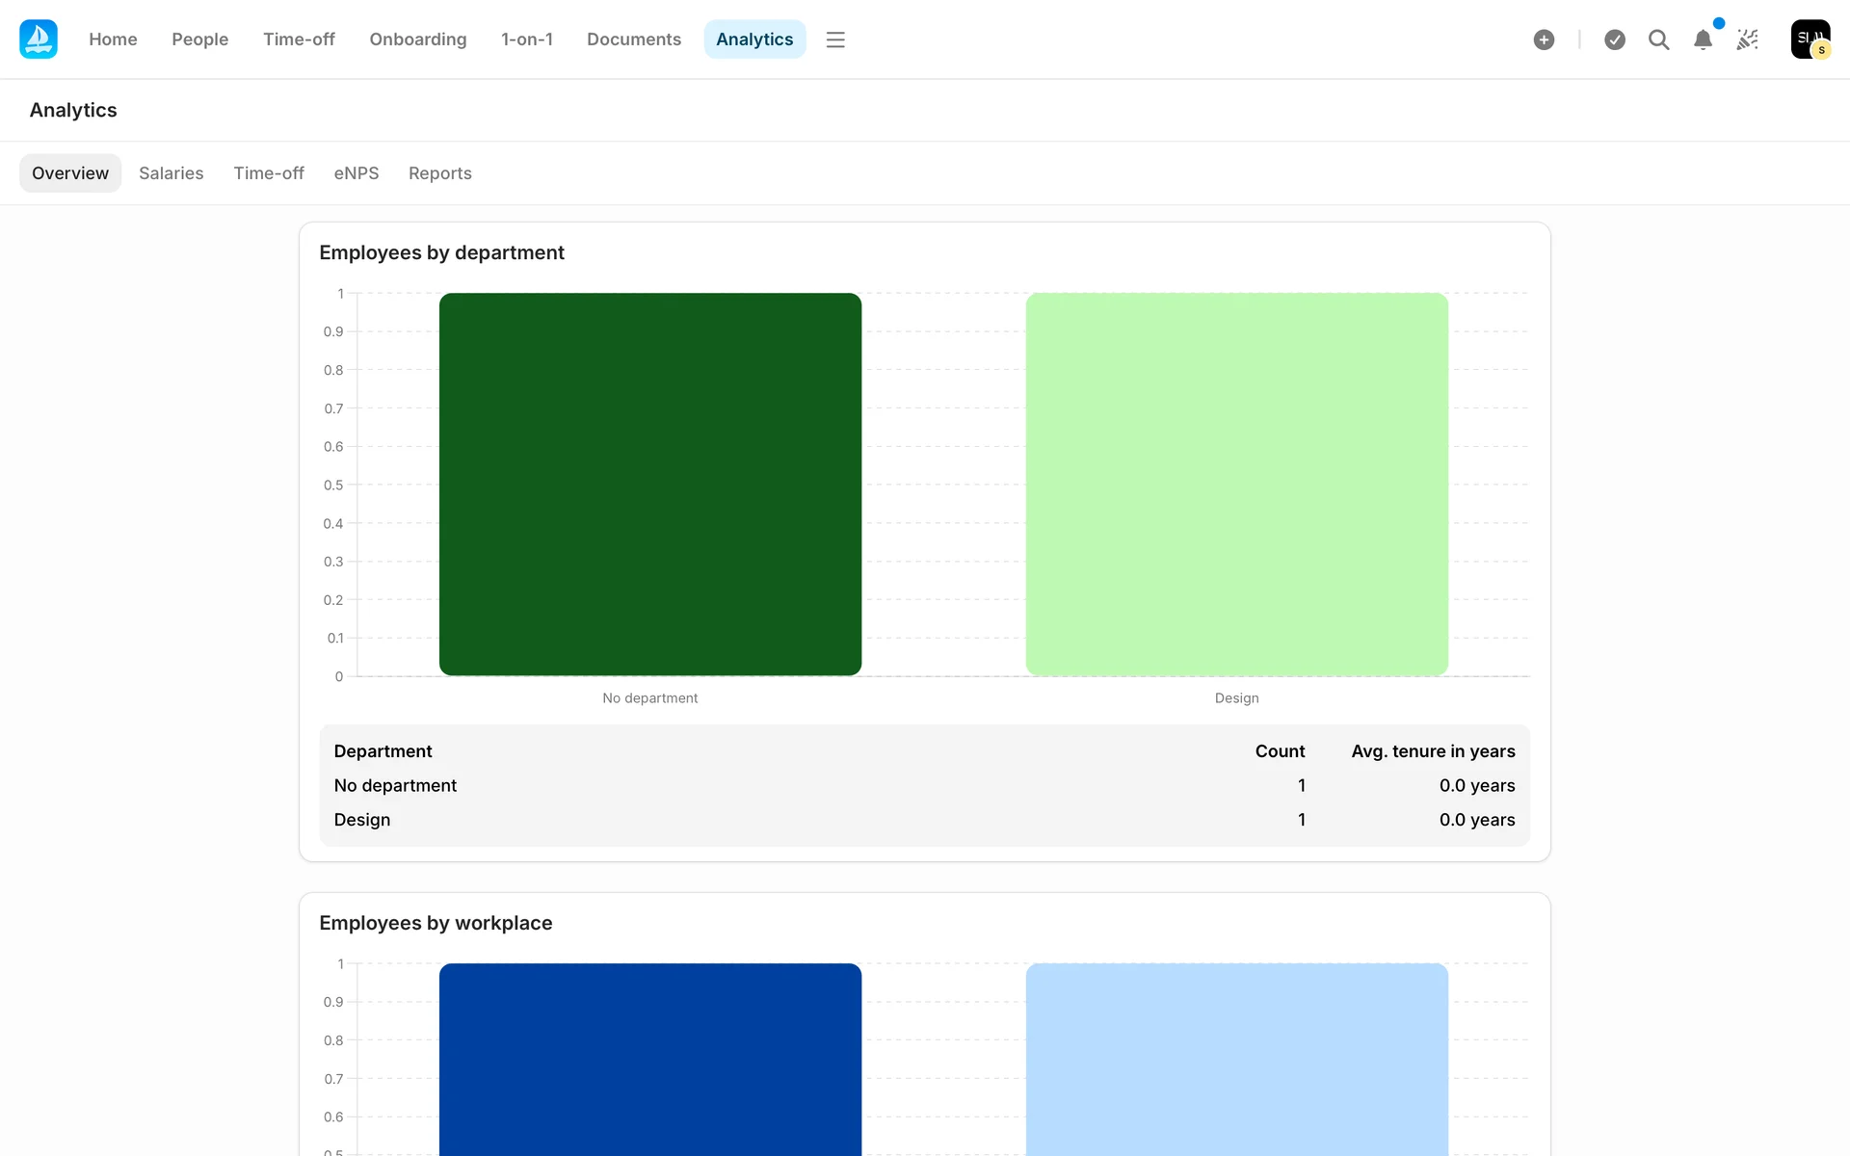1850x1156 pixels.
Task: Open the Reports tab
Action: [439, 173]
